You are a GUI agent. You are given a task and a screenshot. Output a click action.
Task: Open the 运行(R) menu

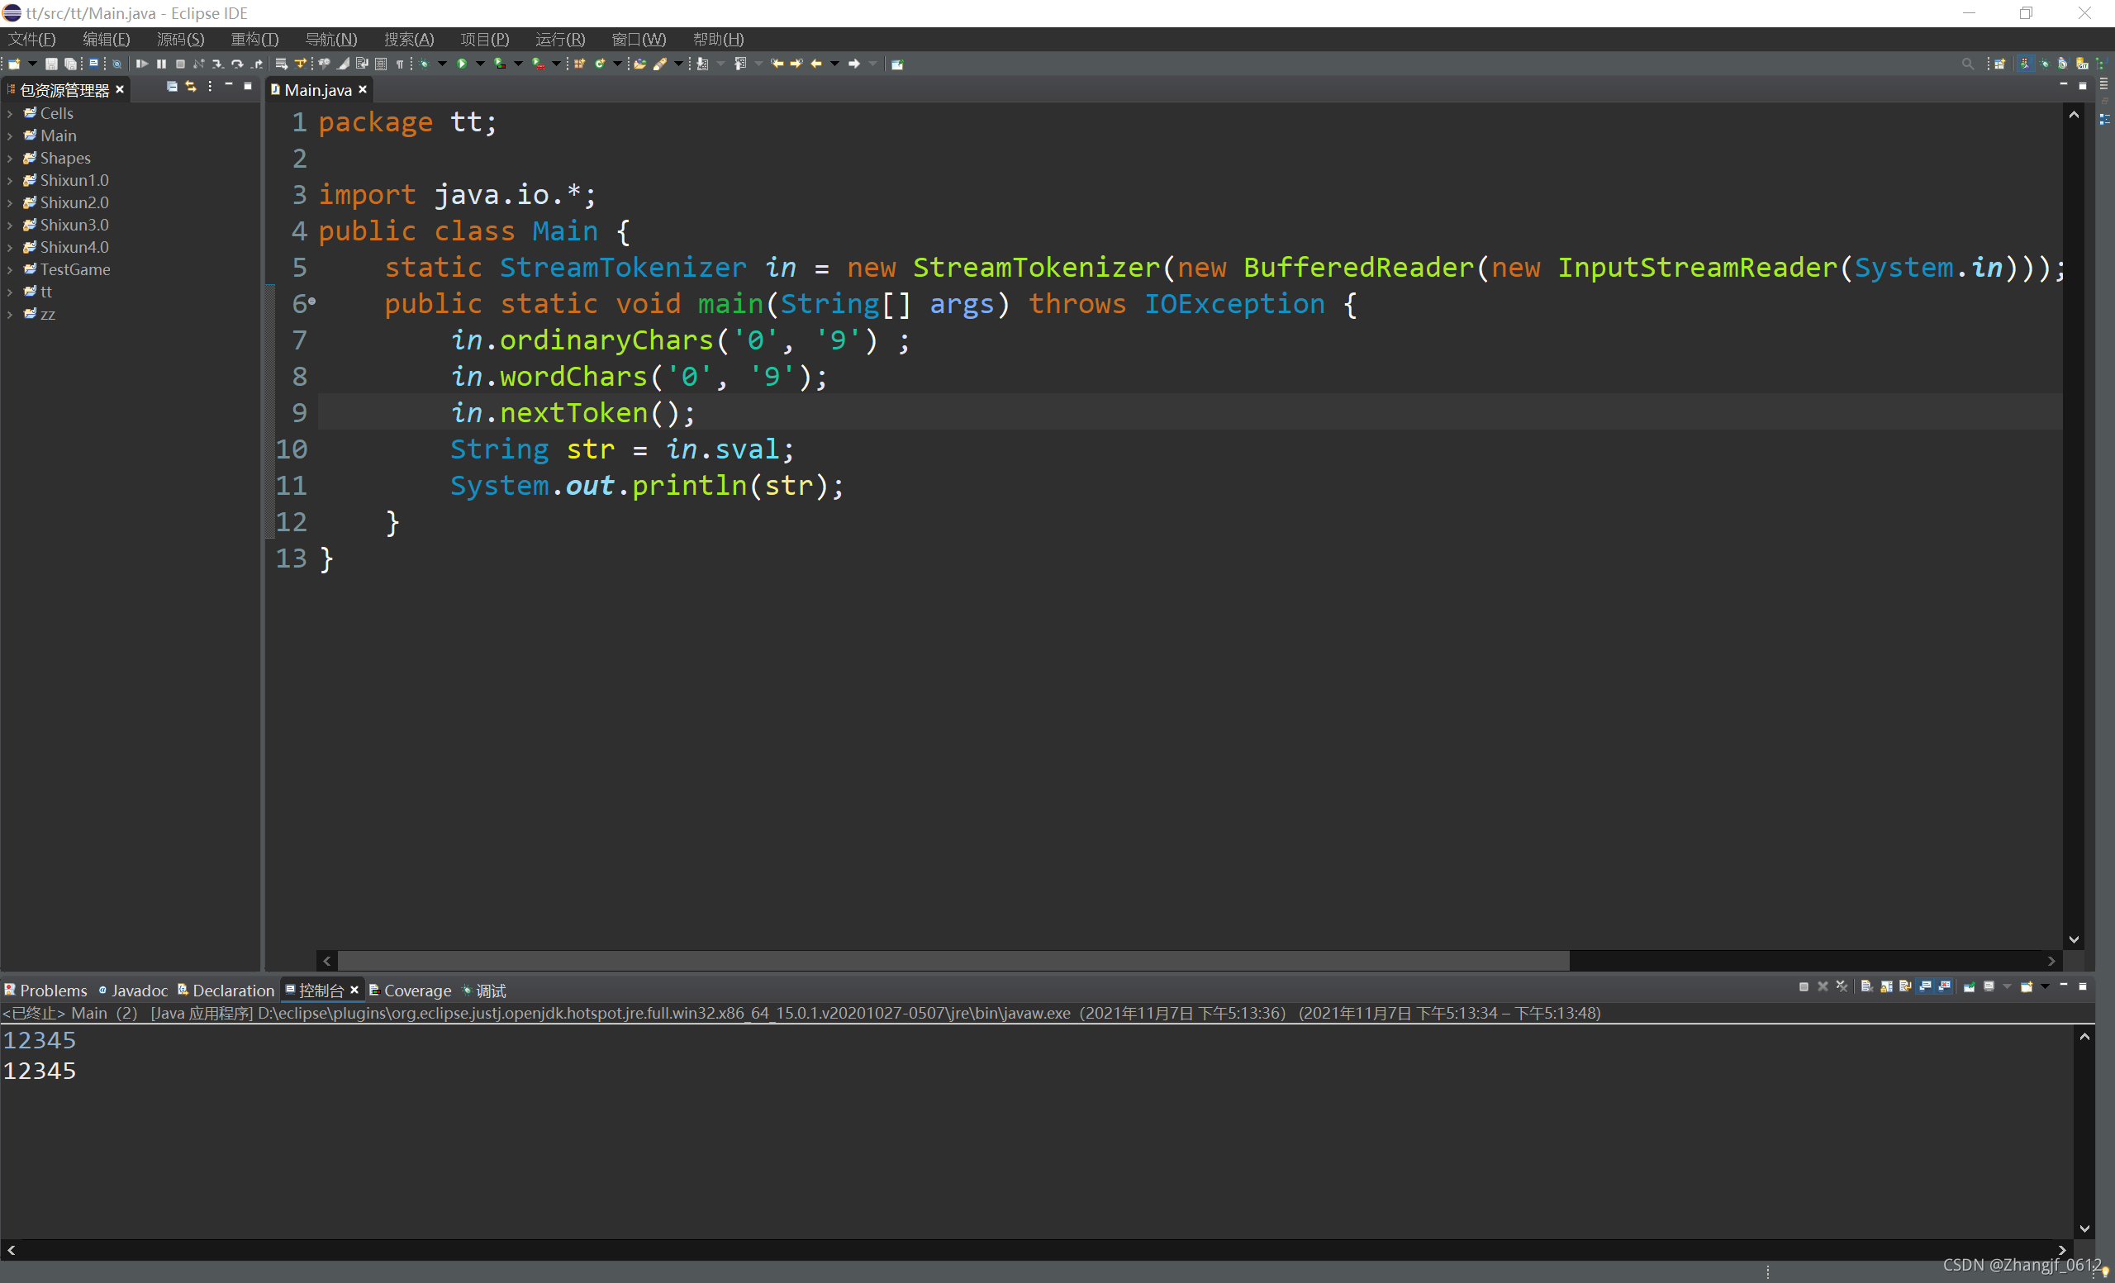tap(560, 39)
